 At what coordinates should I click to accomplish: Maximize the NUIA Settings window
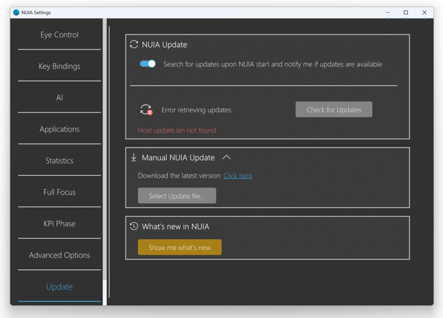click(406, 12)
